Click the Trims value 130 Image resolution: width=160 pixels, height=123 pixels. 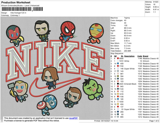126,25
